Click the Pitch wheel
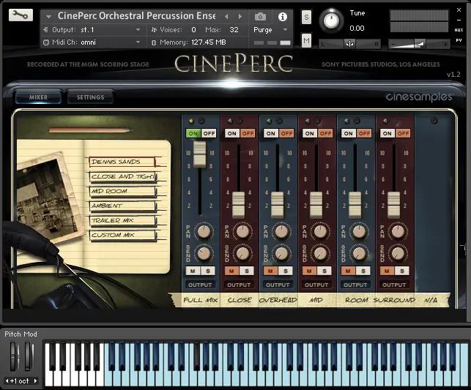Viewport: 471px width, 390px height. click(14, 356)
